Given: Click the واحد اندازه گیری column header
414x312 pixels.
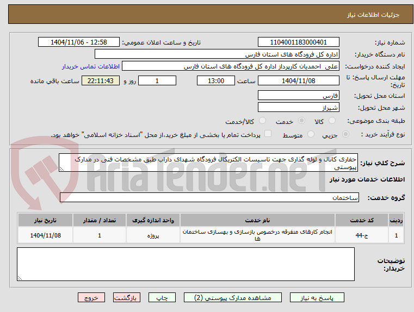Looking at the screenshot, I should point(153,220).
